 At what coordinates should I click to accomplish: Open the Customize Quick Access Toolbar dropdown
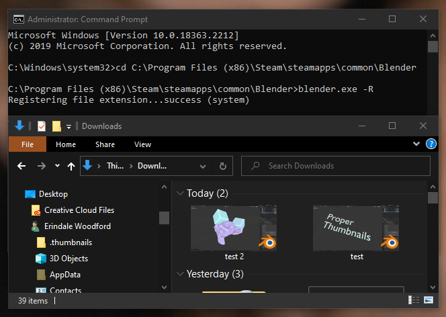pos(69,126)
